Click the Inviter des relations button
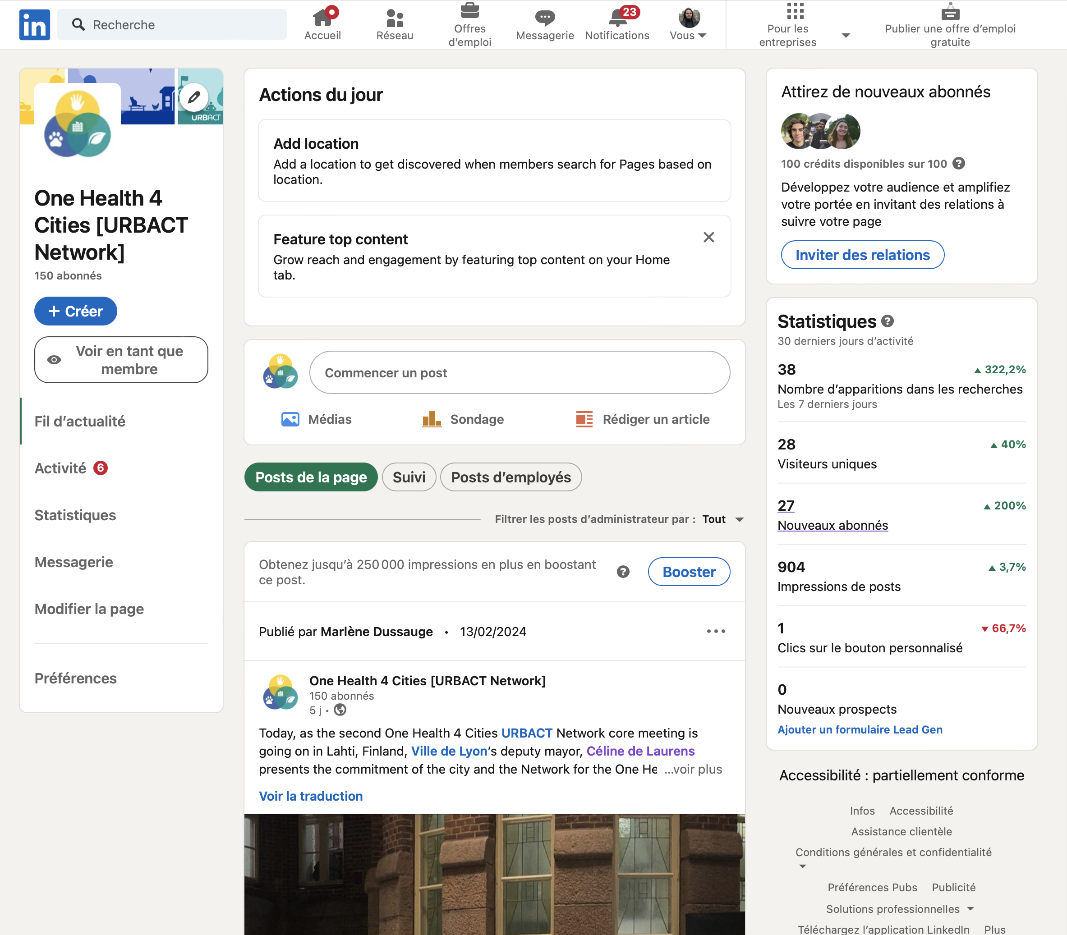Viewport: 1067px width, 935px height. 862,255
